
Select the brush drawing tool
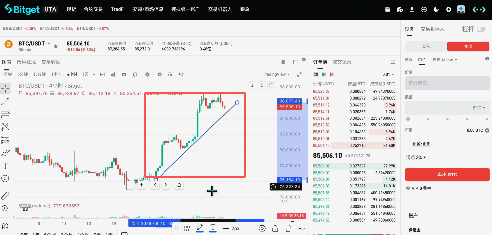[x=5, y=153]
